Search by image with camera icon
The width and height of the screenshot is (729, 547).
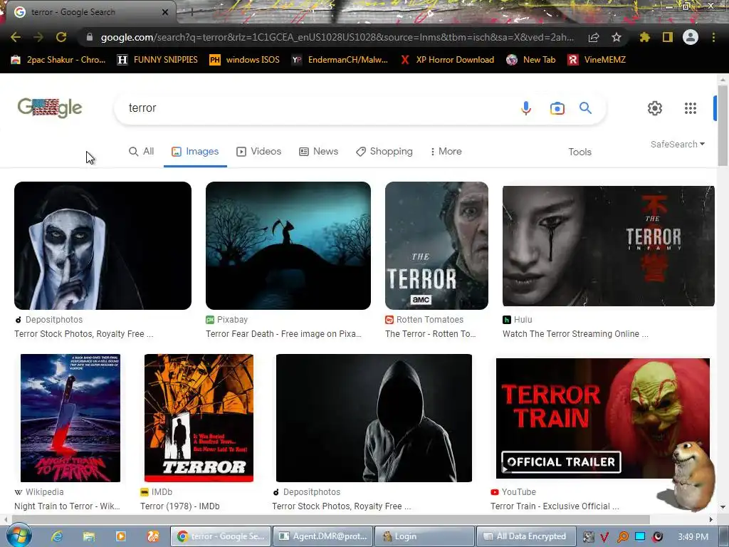[557, 108]
